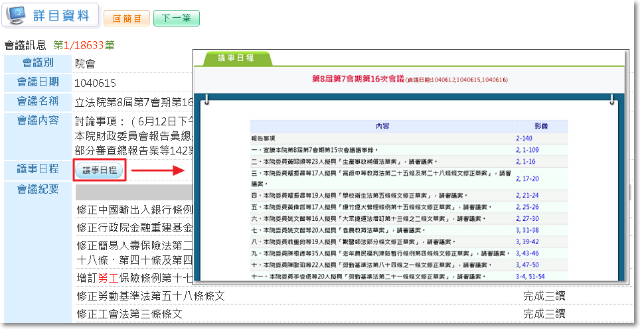
Task: Go to next record with 下一筆
Action: point(176,19)
